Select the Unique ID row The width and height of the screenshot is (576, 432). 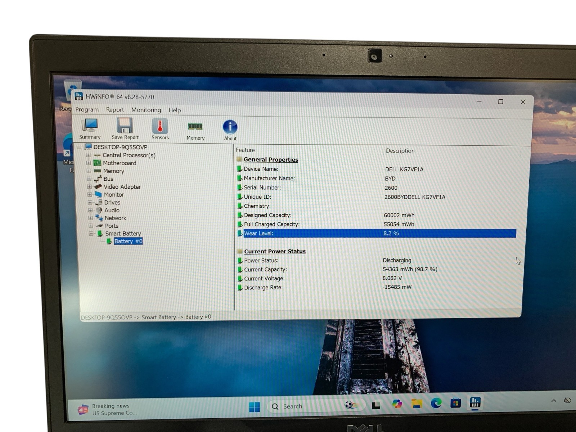point(376,197)
